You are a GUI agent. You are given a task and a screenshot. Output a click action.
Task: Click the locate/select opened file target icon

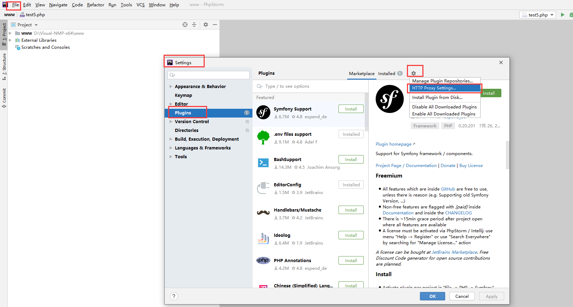coord(185,25)
